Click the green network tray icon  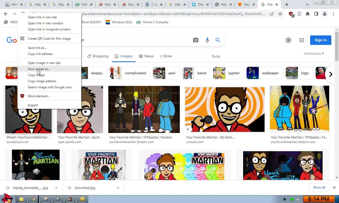292,199
